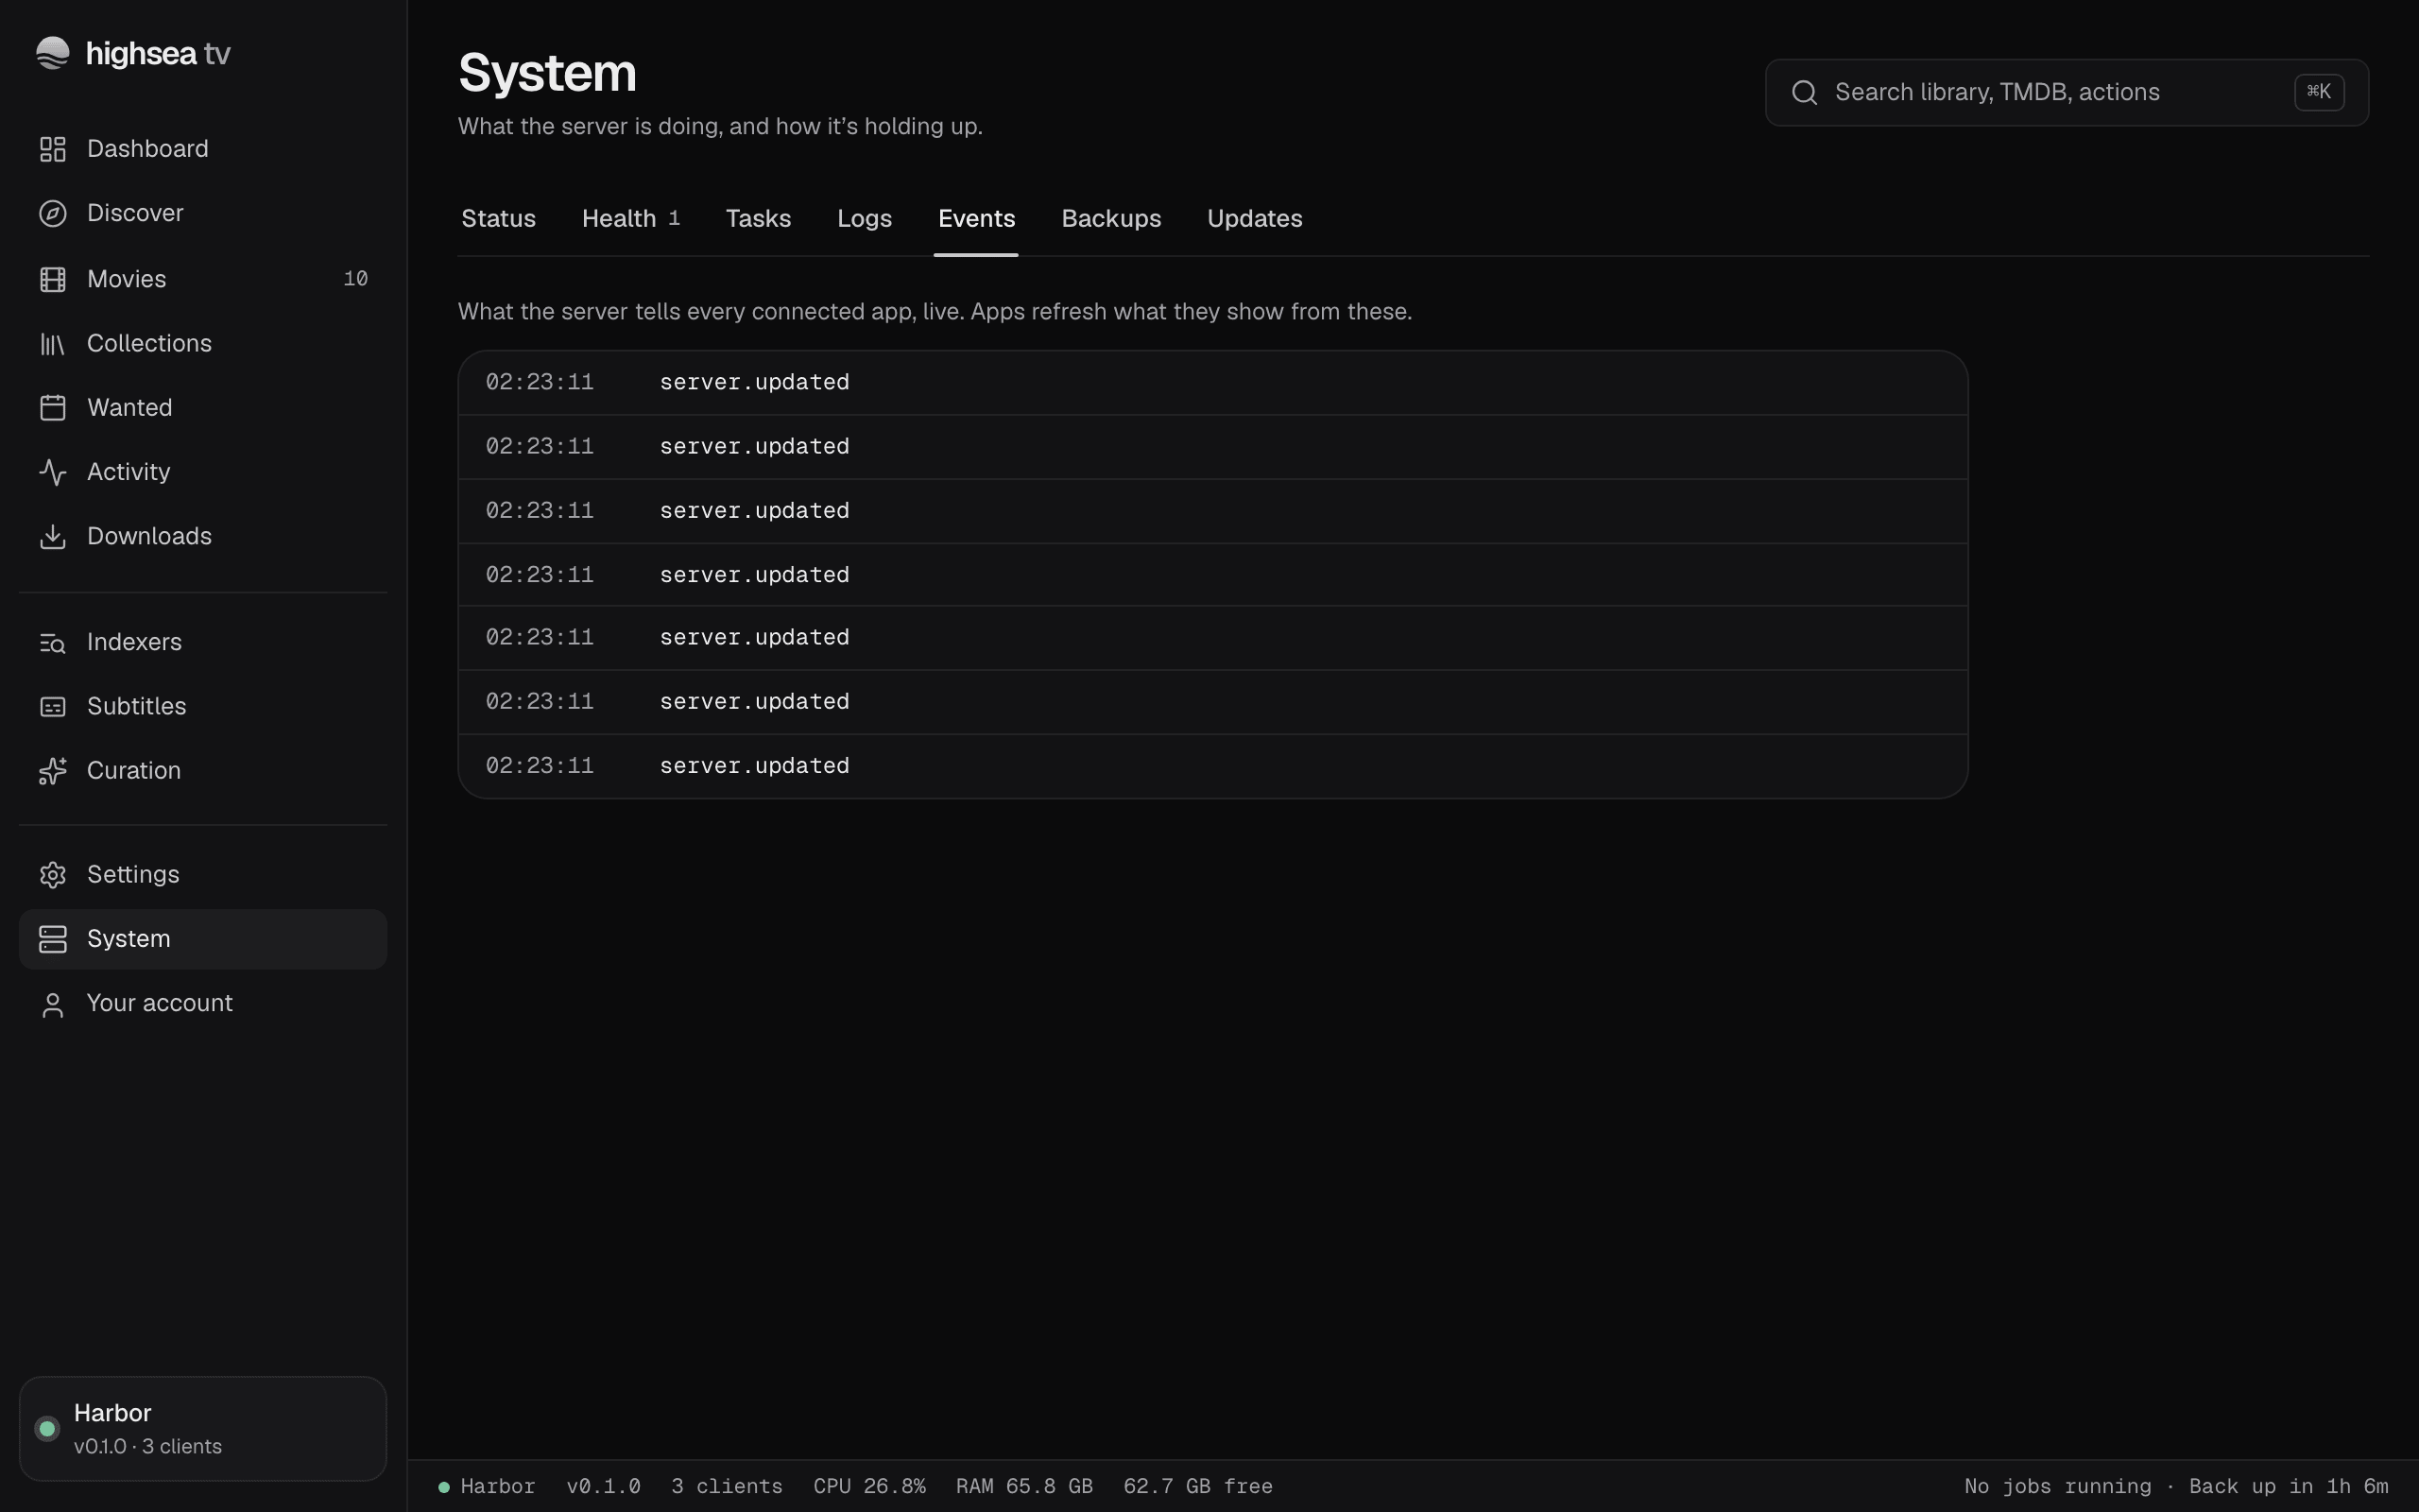Viewport: 2419px width, 1512px height.
Task: Go to the Backups tab
Action: pyautogui.click(x=1110, y=219)
